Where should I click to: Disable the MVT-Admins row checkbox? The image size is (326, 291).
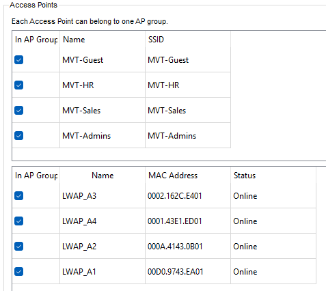click(x=18, y=136)
